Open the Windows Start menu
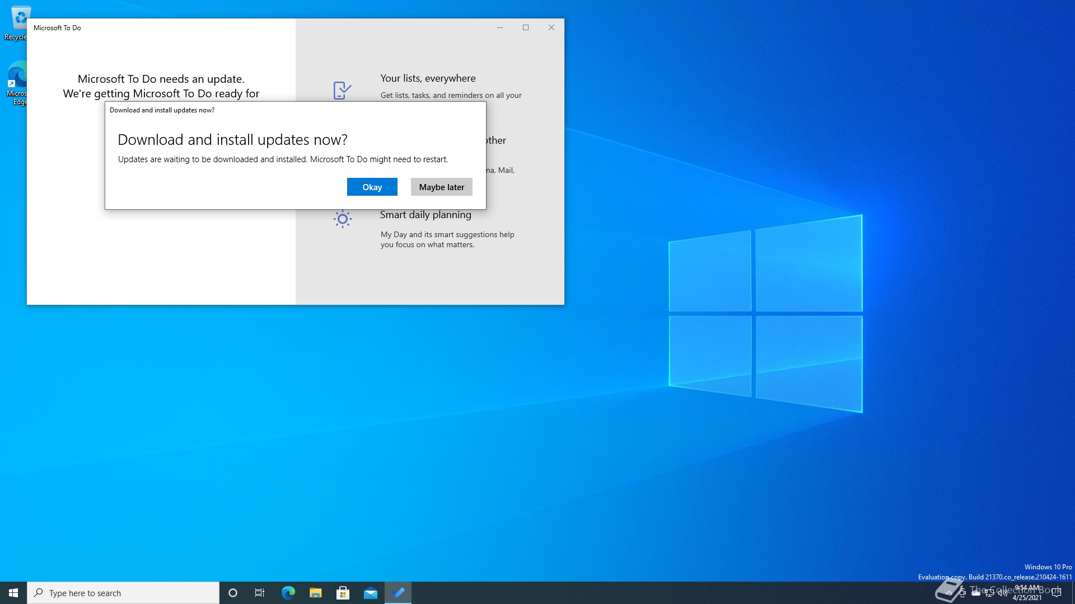 tap(13, 593)
